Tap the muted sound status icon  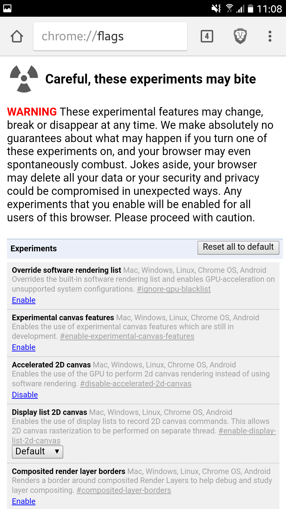[216, 8]
